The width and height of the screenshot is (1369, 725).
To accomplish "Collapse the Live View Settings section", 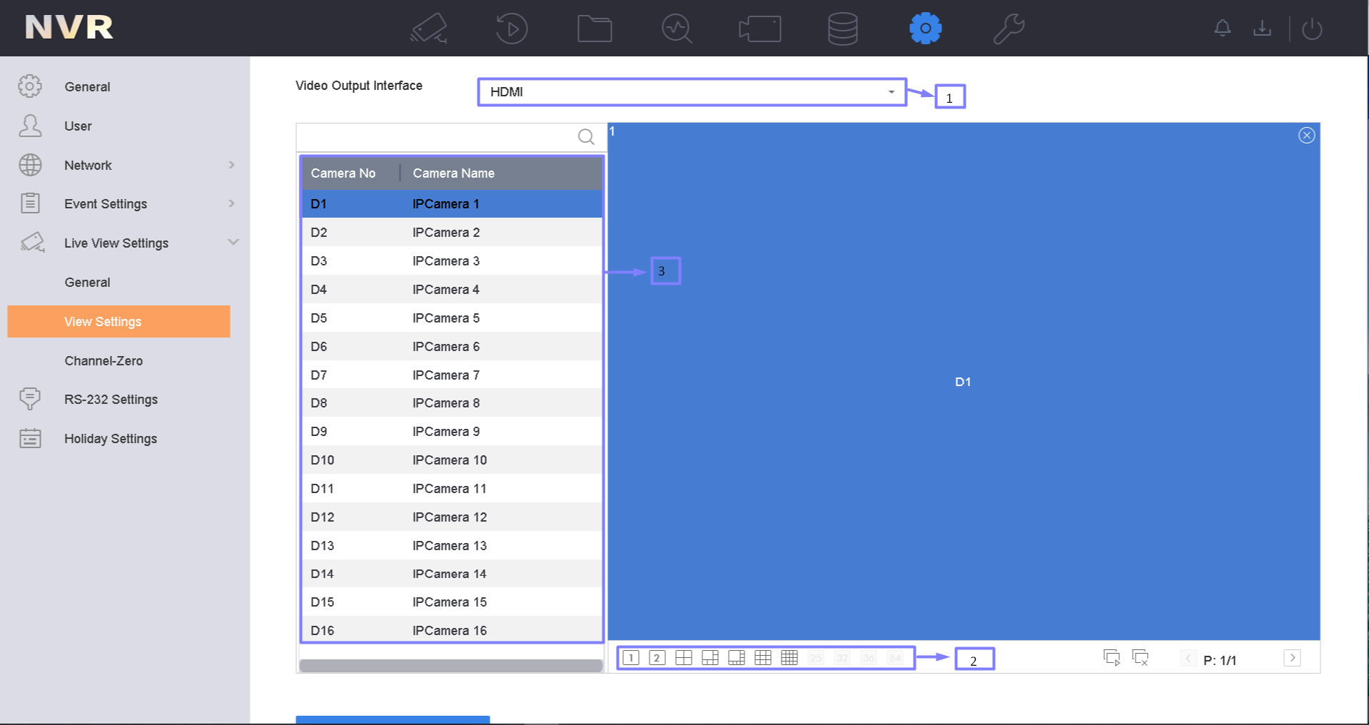I will pos(233,243).
